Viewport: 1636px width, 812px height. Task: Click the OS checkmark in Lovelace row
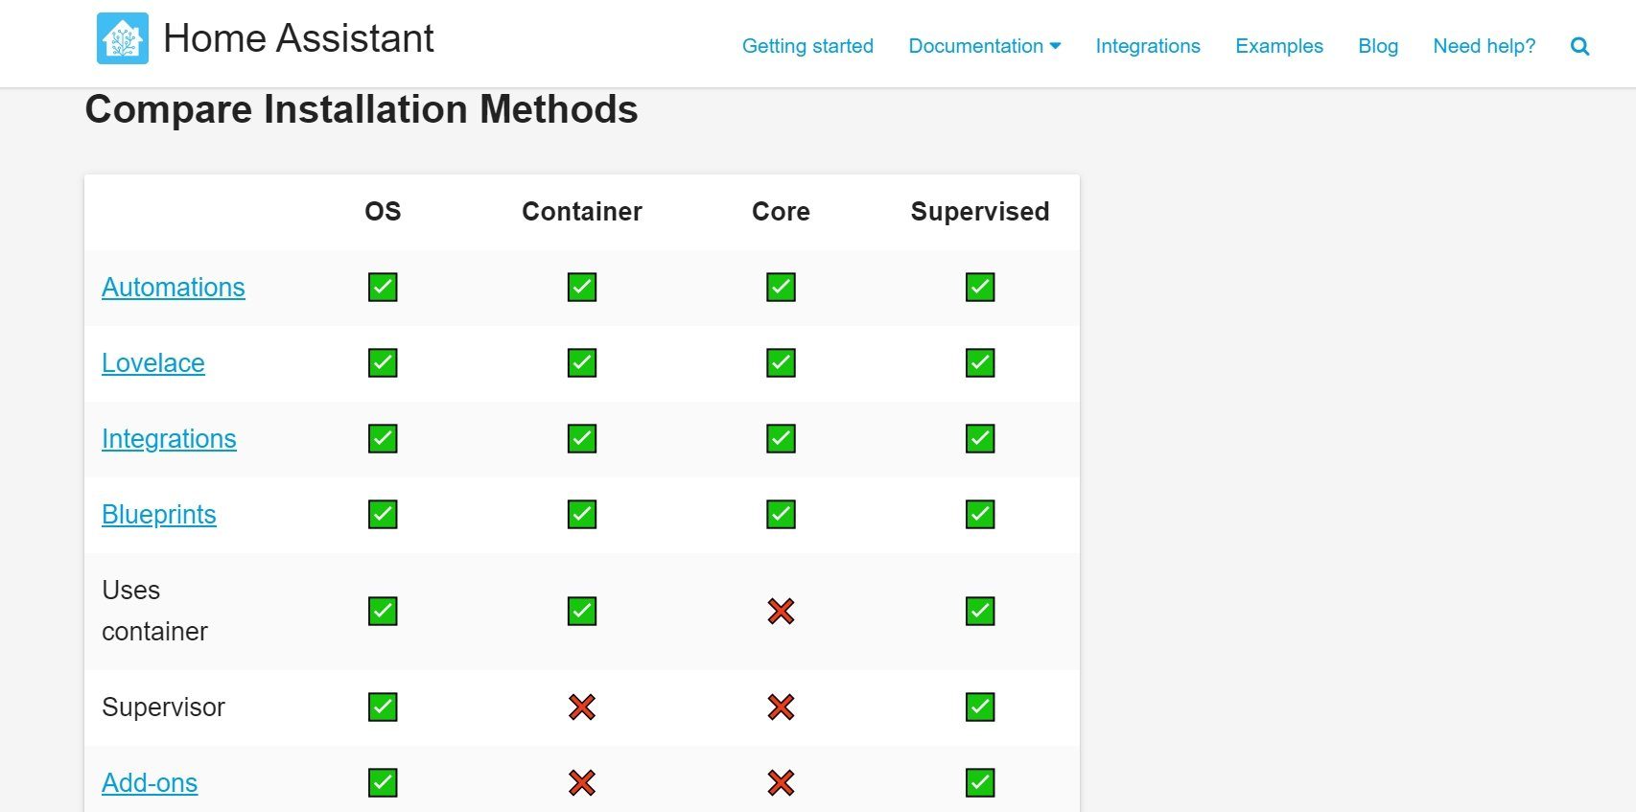(383, 362)
